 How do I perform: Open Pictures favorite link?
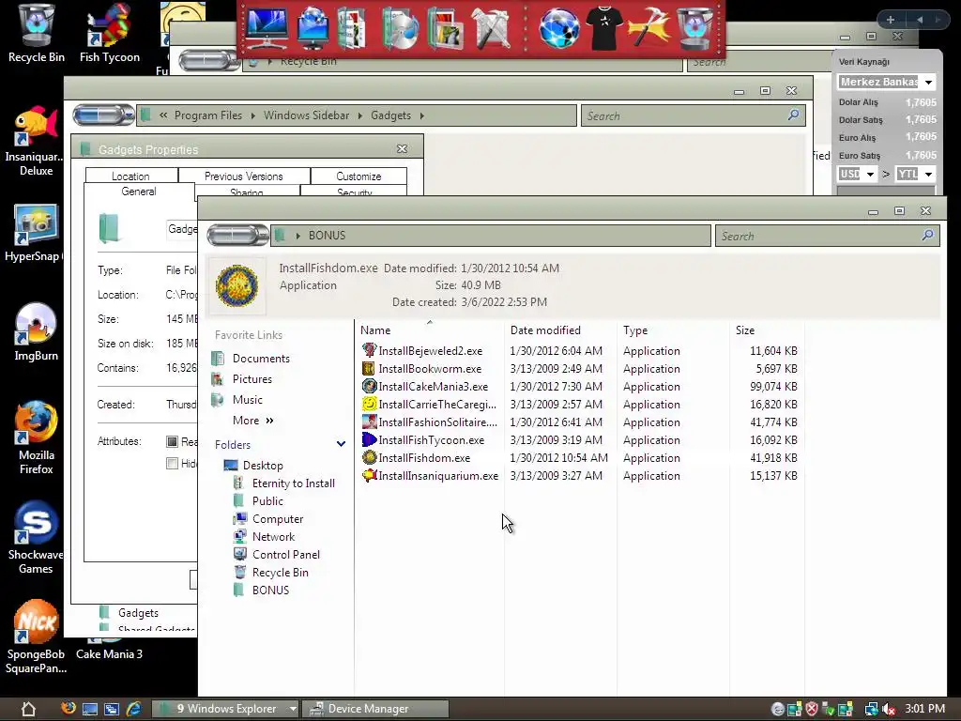[242, 379]
